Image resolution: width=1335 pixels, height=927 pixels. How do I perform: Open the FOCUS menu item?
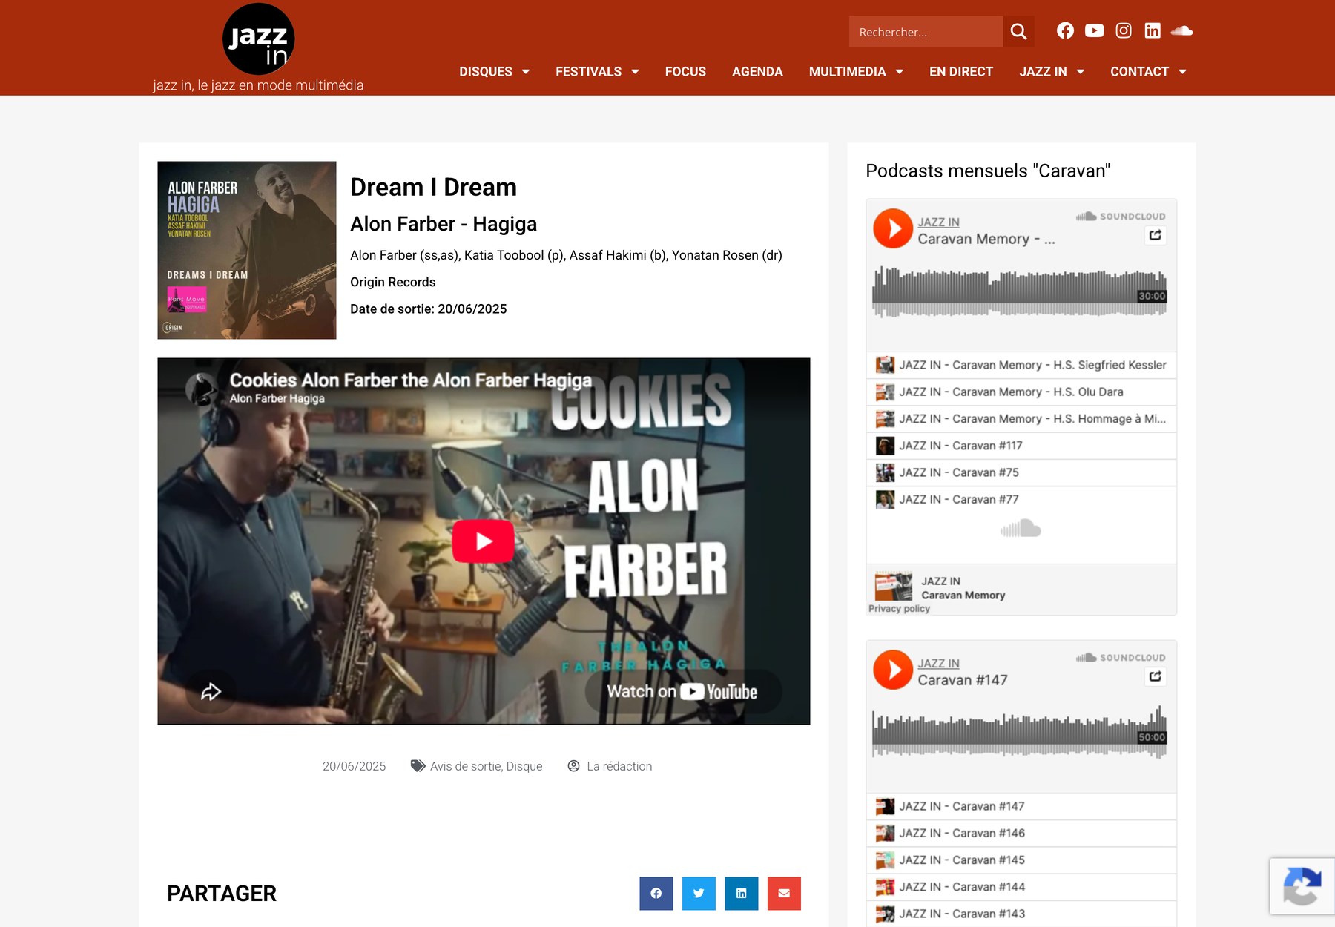685,72
